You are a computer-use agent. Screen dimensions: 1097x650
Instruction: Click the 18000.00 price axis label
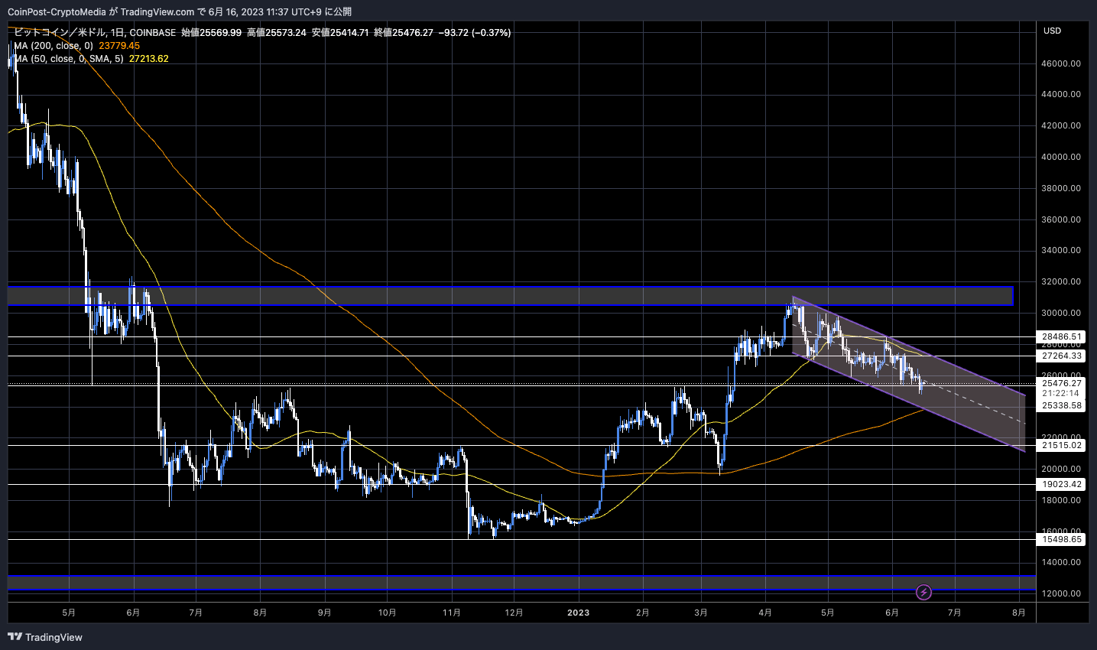[x=1061, y=500]
